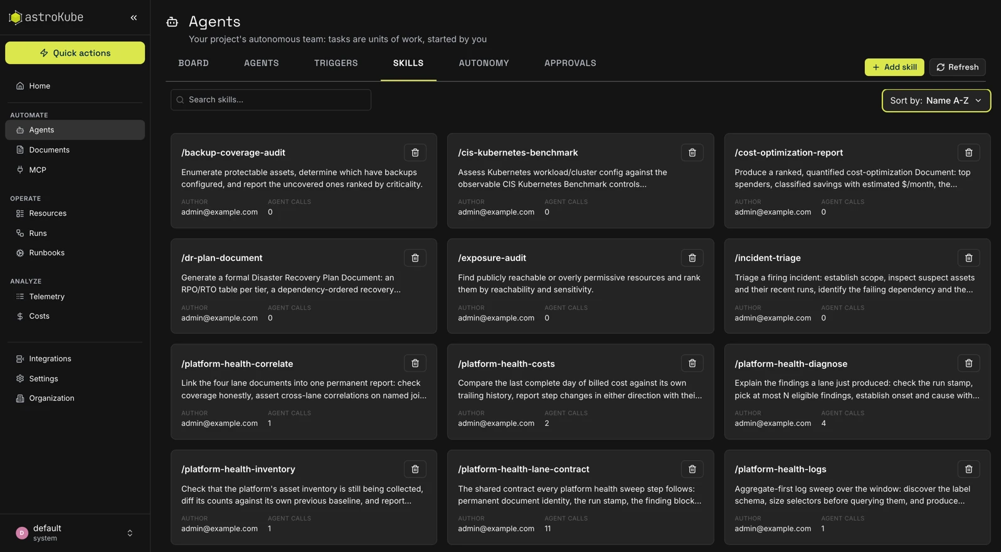The width and height of the screenshot is (1001, 552).
Task: Open the /platform-health-inventory skill title
Action: click(238, 469)
